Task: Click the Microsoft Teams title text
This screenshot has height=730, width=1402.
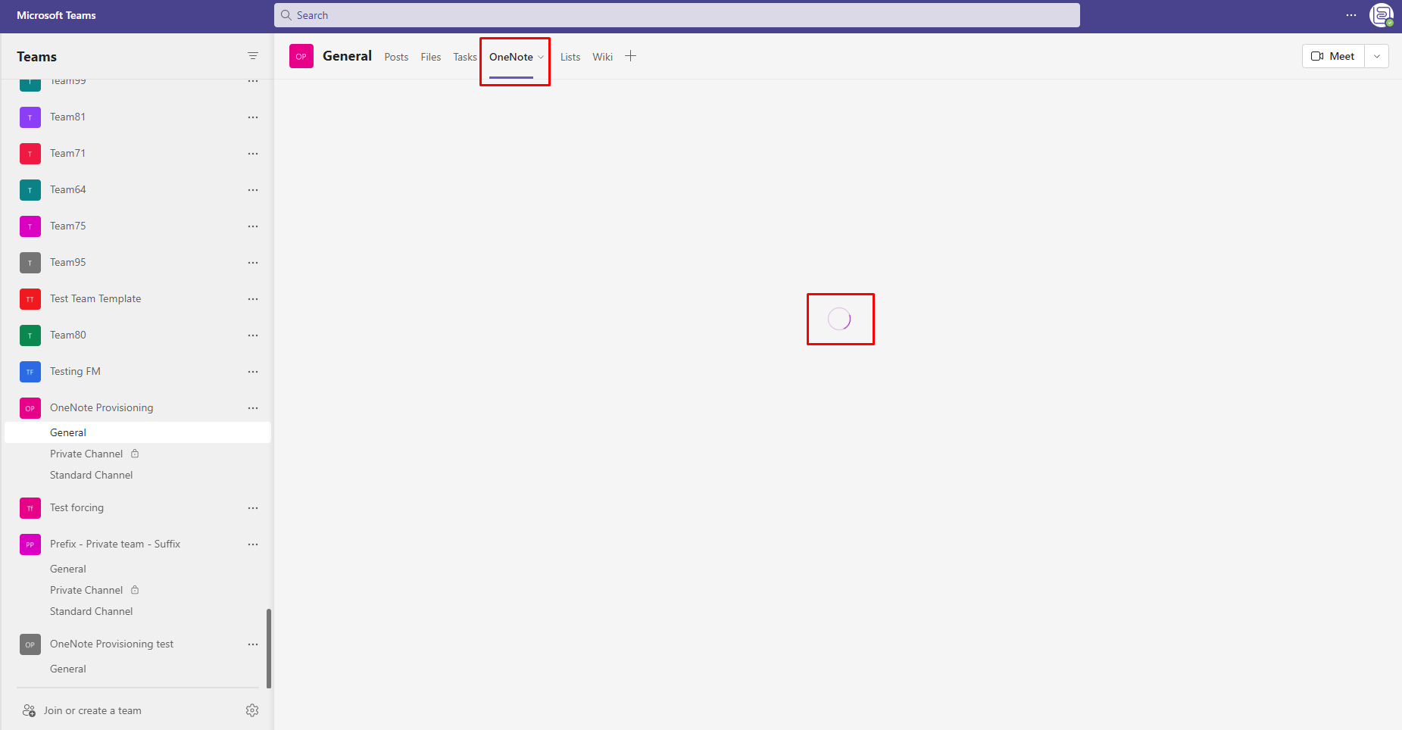Action: tap(56, 15)
